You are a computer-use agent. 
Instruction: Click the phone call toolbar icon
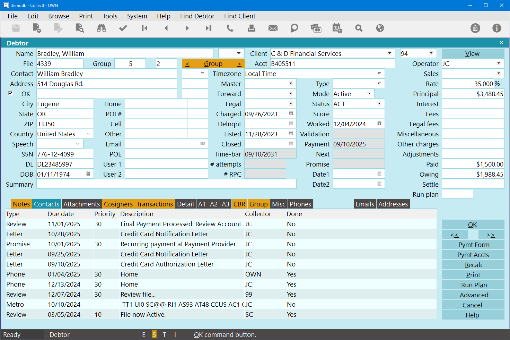click(x=230, y=28)
